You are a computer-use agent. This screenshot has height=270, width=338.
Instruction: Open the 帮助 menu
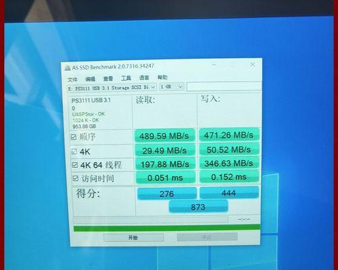click(162, 78)
